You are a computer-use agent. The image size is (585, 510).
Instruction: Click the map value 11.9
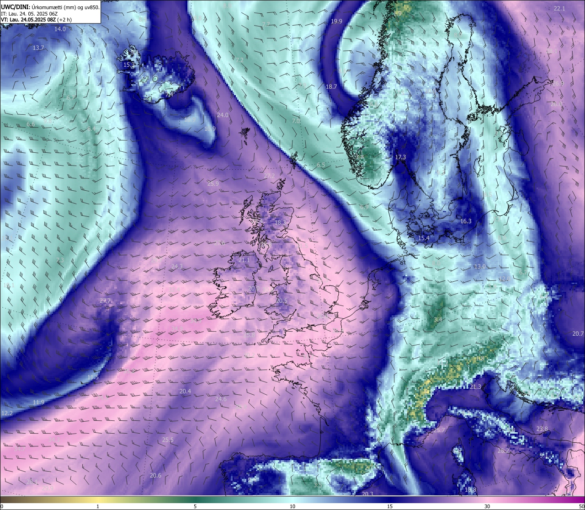point(38,402)
